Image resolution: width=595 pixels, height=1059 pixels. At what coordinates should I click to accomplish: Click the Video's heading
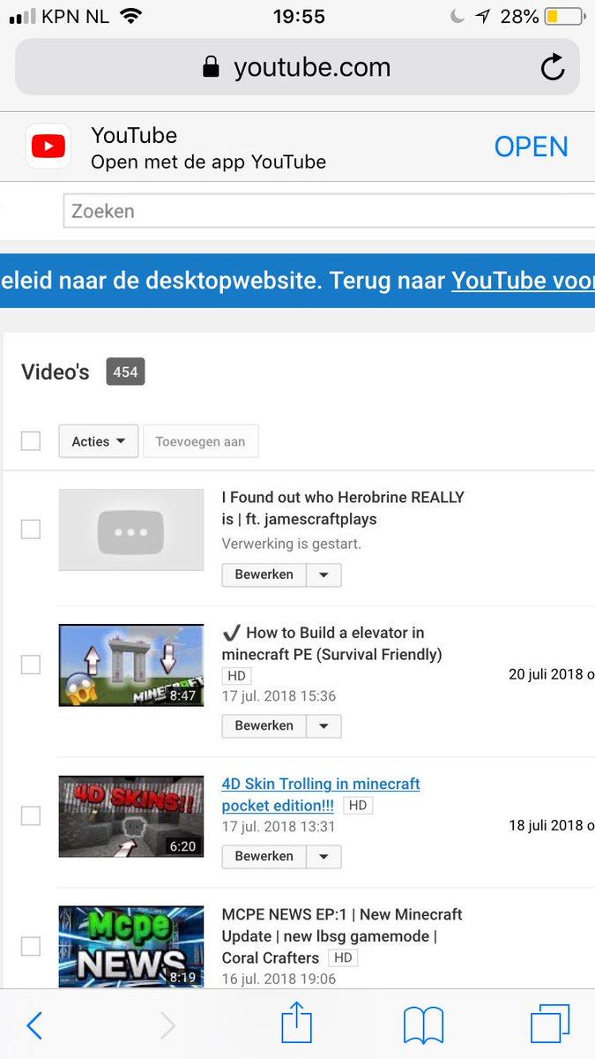(56, 372)
